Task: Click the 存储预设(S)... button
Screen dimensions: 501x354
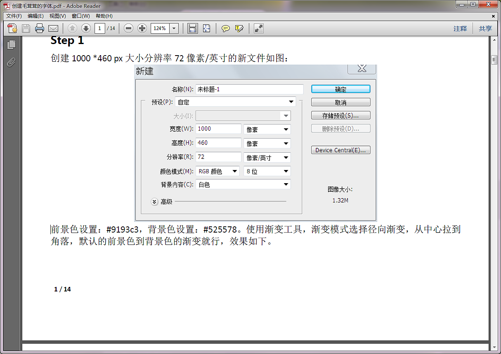Action: click(x=341, y=115)
